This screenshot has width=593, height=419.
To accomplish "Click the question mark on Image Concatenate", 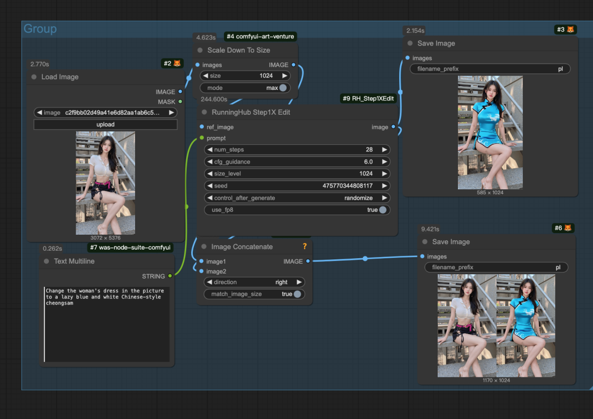I will pos(305,247).
